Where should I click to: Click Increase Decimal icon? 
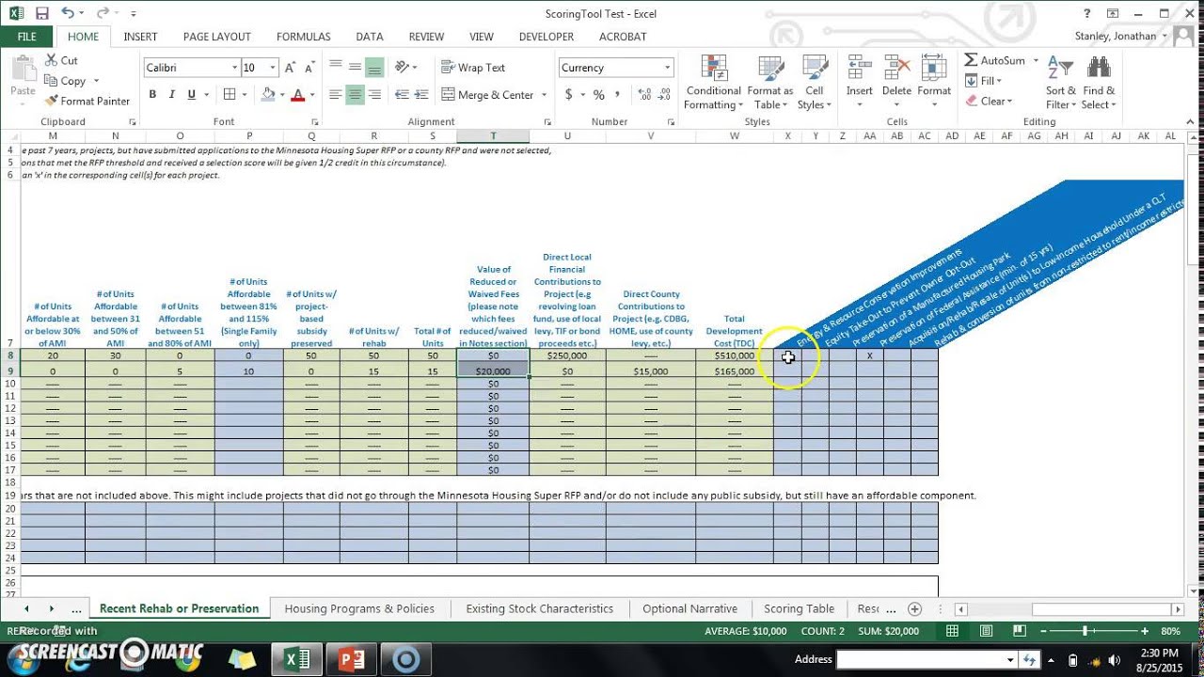[644, 95]
